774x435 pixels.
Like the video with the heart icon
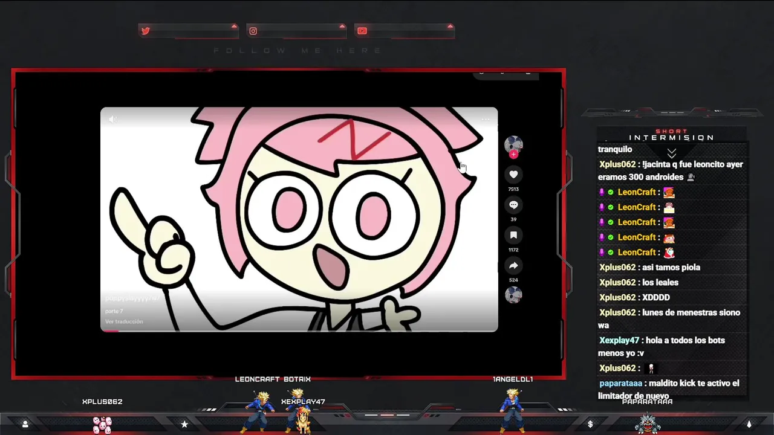click(x=513, y=175)
